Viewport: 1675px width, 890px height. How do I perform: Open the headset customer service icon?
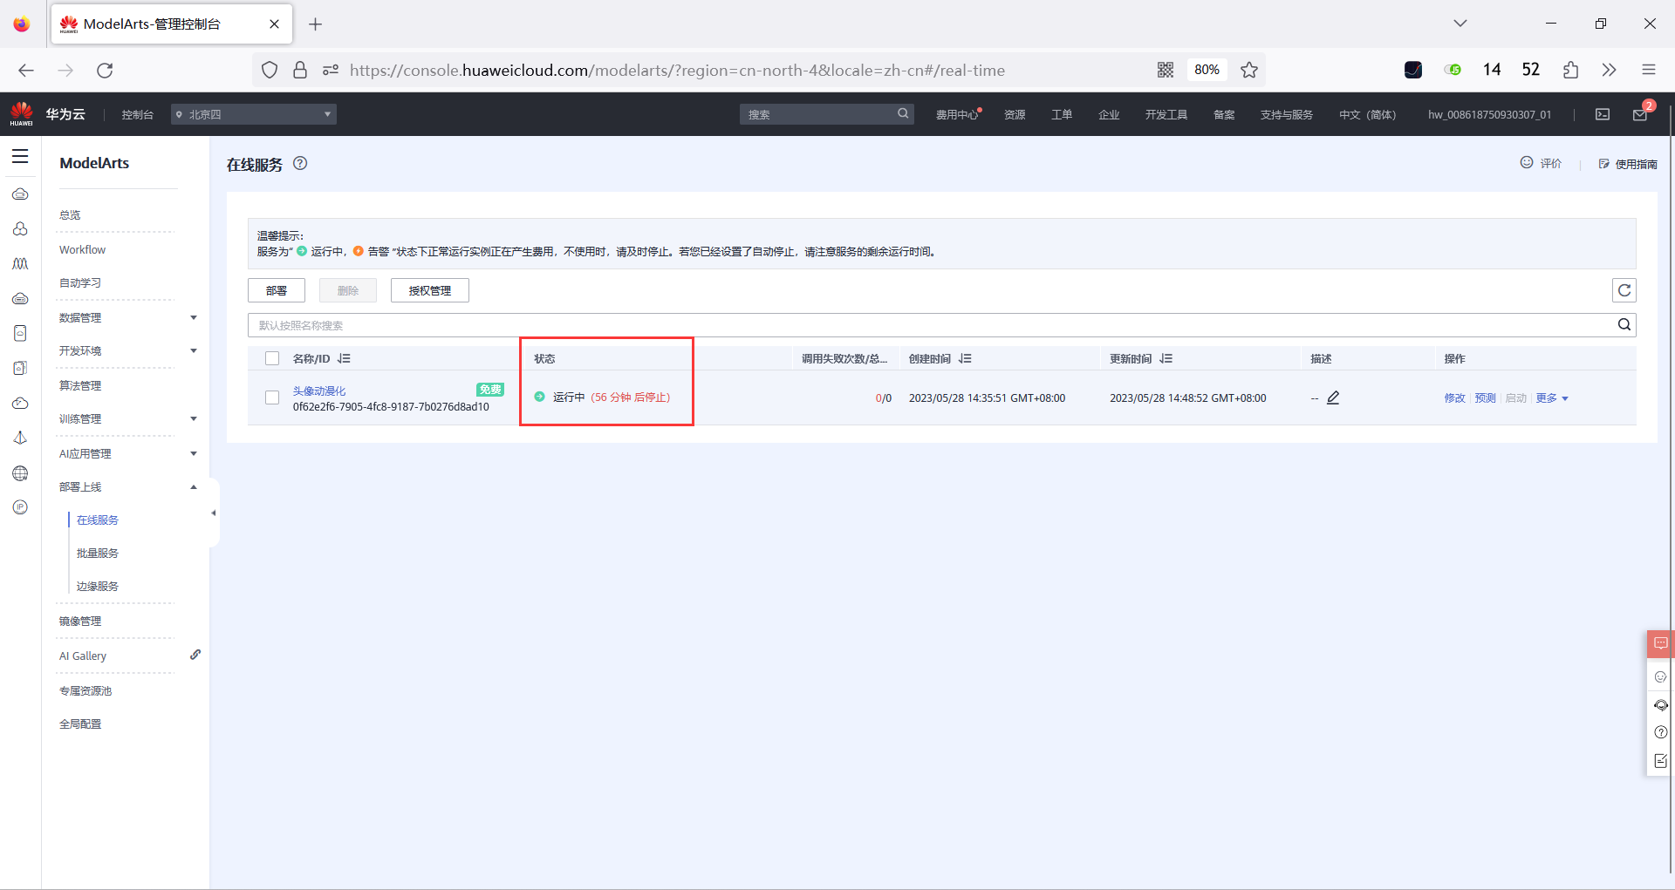point(1660,705)
